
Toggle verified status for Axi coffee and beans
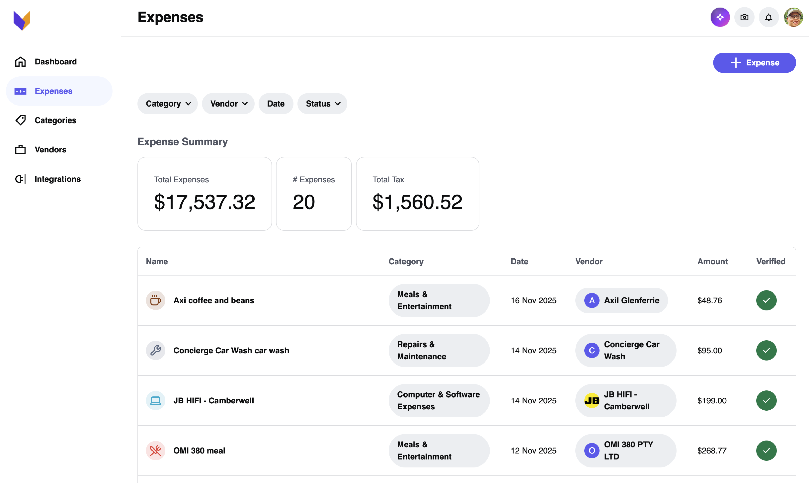[x=766, y=300]
